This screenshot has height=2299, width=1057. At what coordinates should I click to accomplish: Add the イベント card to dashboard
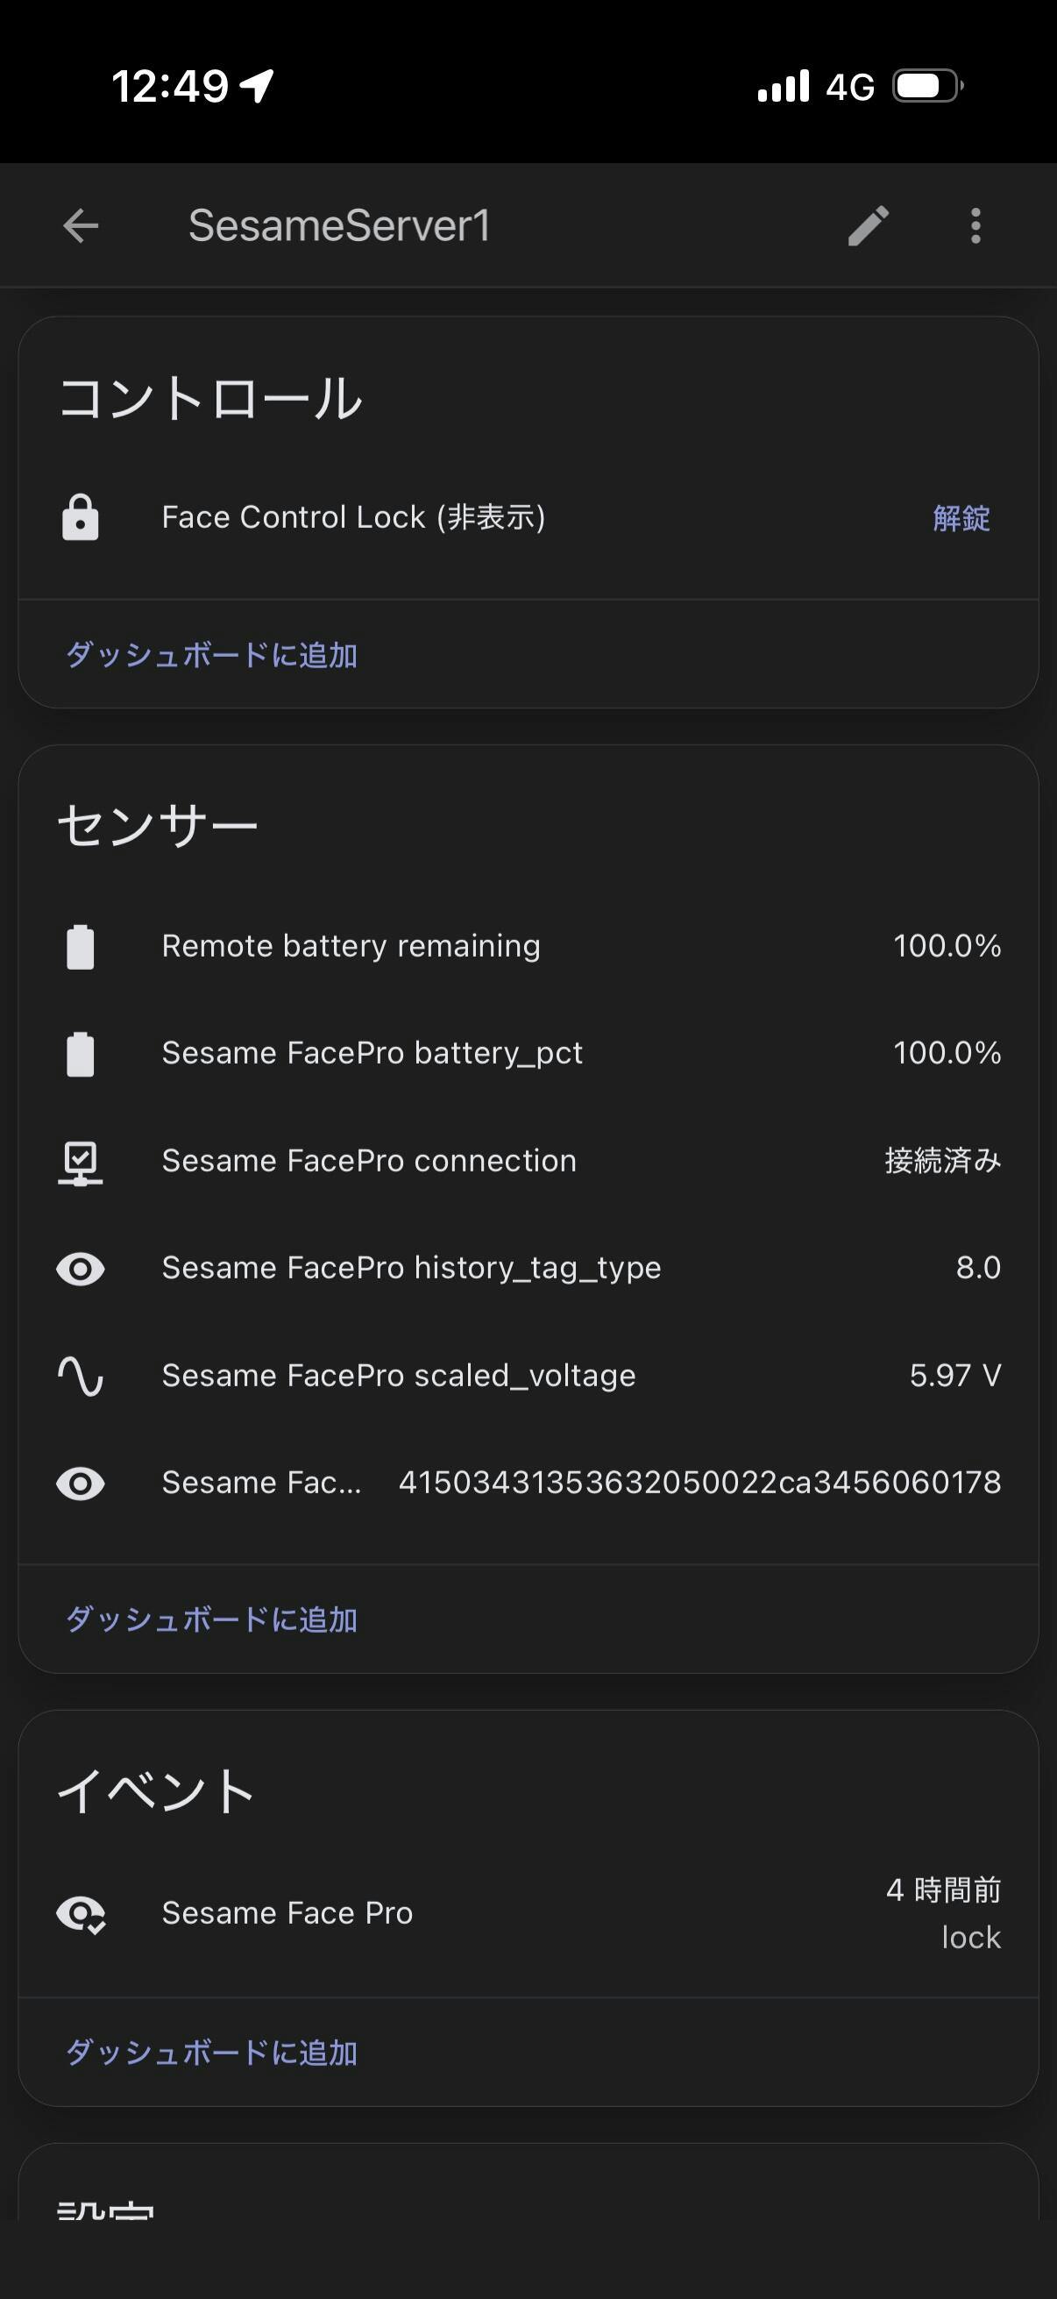(211, 2053)
